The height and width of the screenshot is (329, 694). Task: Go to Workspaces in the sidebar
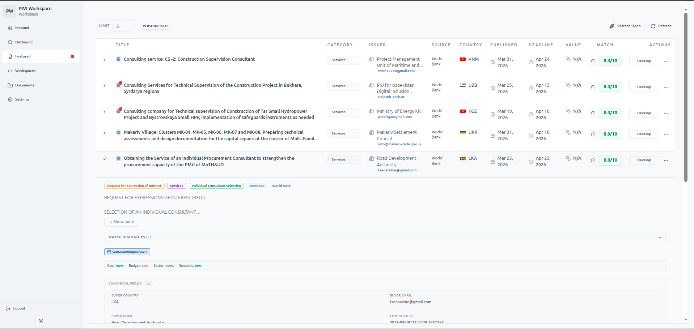coord(25,71)
